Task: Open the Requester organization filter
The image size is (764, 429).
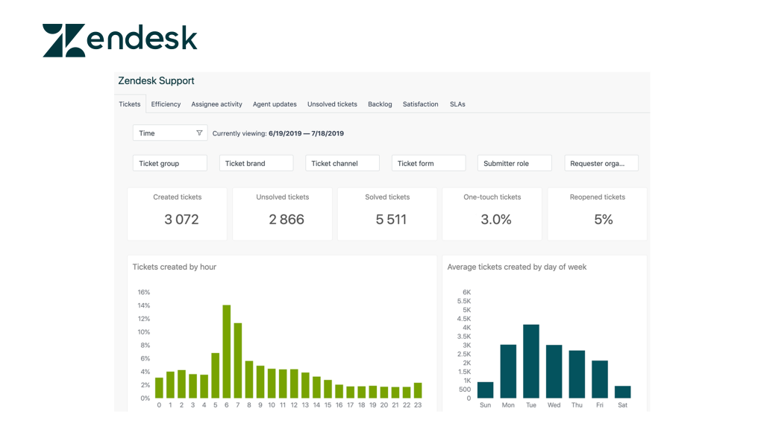Action: tap(601, 163)
